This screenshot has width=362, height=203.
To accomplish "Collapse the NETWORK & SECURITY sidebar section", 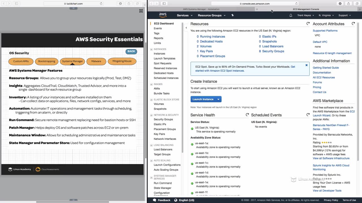I will coord(151,115).
